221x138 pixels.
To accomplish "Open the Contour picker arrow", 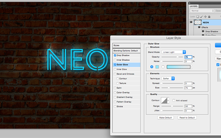I will click(168, 101).
